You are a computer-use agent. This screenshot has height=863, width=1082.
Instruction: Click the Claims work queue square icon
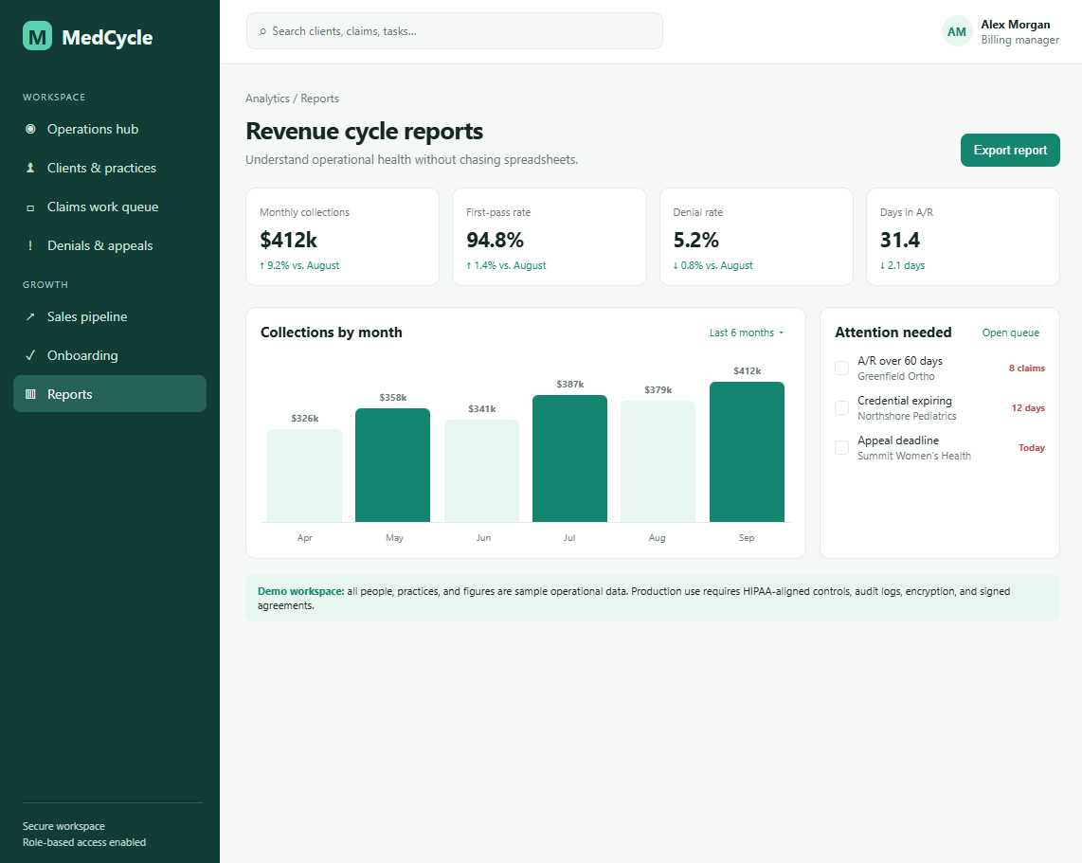pos(30,207)
